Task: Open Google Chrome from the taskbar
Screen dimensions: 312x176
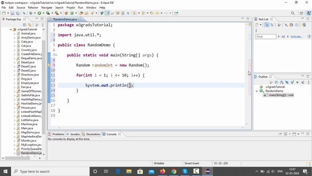Action: click(174, 172)
